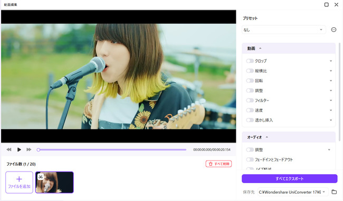Expand the 回転 options arrow

click(x=331, y=81)
